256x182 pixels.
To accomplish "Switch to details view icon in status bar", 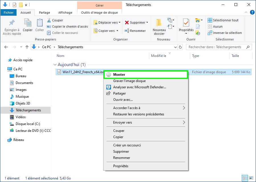I will tap(245, 178).
